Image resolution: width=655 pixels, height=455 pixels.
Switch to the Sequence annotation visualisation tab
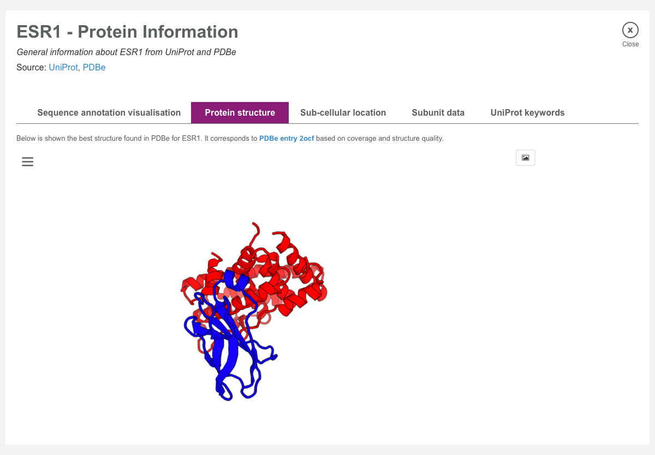pos(109,112)
